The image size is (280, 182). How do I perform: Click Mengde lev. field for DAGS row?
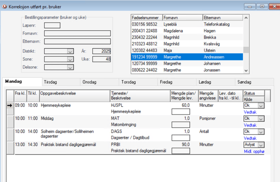181,138
